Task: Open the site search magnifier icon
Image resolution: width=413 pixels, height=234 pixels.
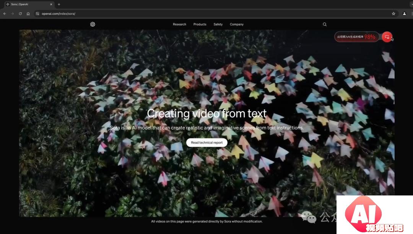Action: click(325, 24)
